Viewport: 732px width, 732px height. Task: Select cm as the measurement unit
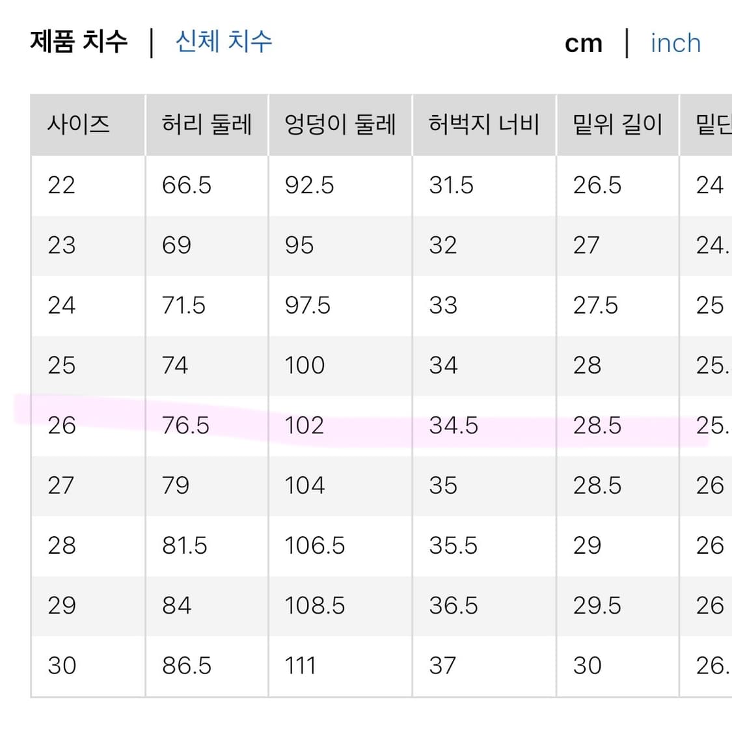pyautogui.click(x=583, y=42)
